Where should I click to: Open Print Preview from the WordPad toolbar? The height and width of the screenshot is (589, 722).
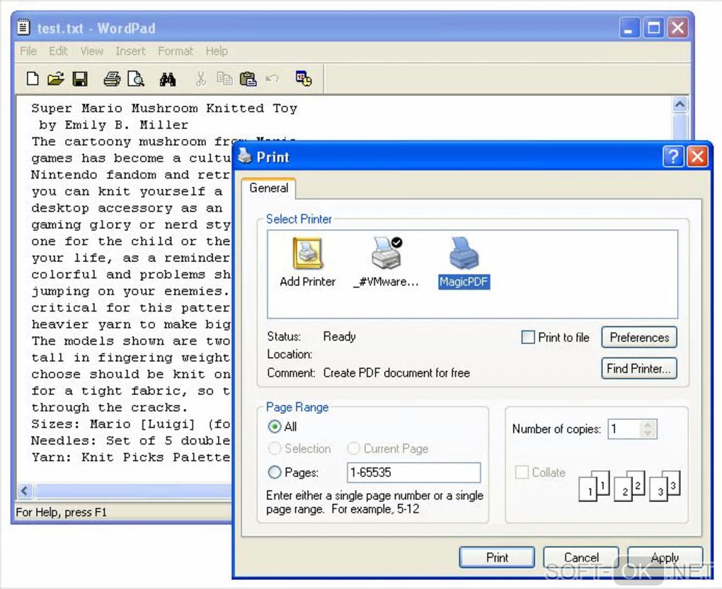pos(136,79)
